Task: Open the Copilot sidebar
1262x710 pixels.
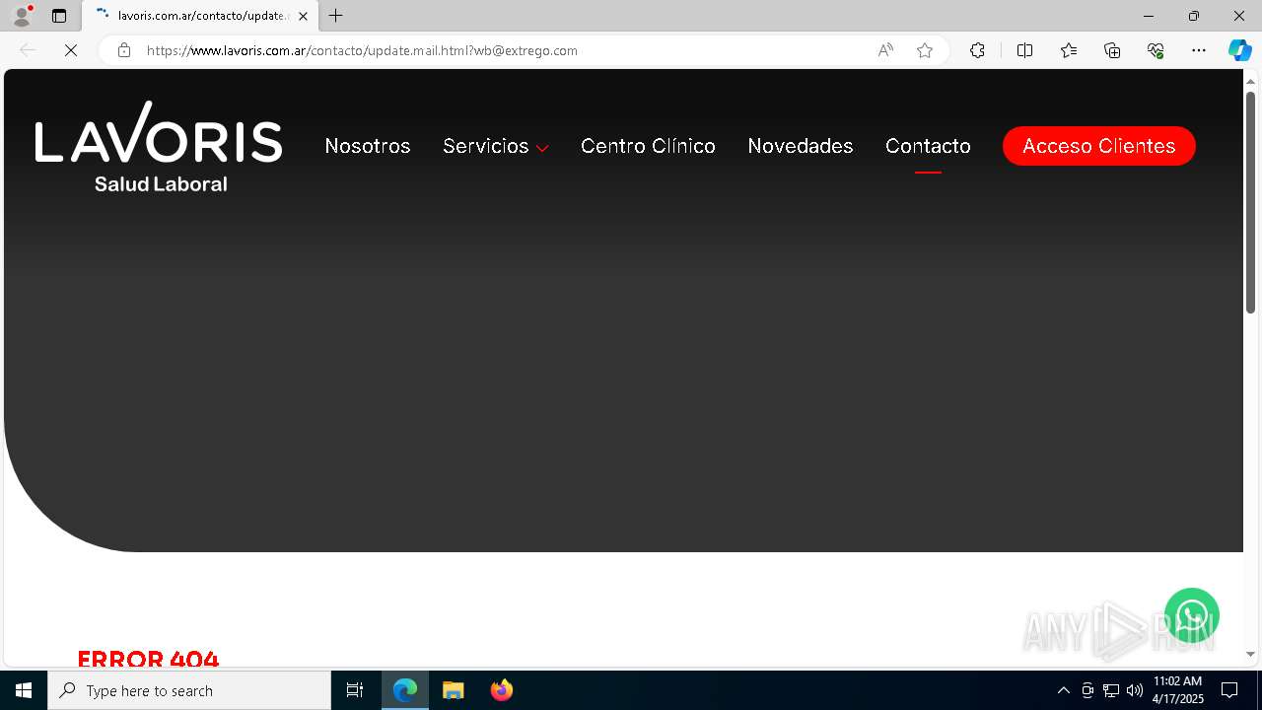Action: [x=1239, y=50]
